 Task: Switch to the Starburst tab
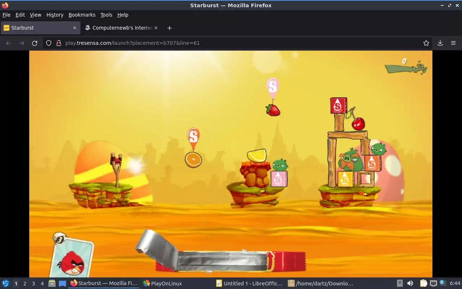point(40,28)
